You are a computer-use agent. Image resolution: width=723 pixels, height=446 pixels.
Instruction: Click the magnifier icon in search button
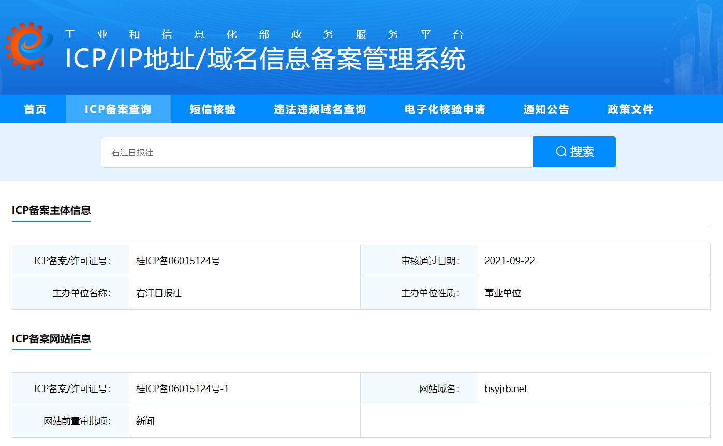[x=561, y=152]
